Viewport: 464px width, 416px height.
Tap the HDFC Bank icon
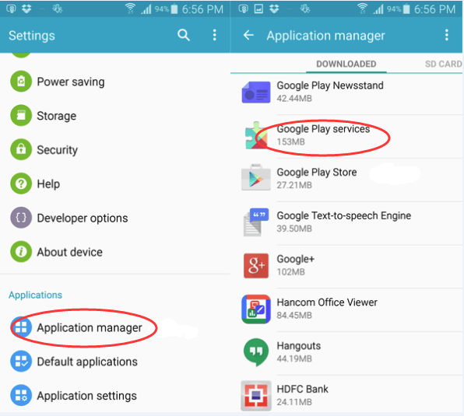point(256,396)
